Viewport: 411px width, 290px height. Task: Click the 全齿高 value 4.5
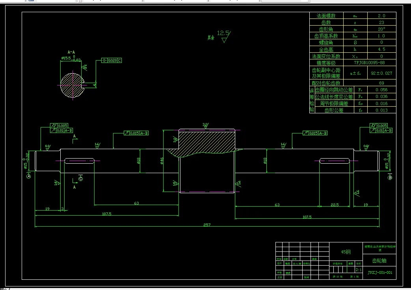pyautogui.click(x=381, y=49)
